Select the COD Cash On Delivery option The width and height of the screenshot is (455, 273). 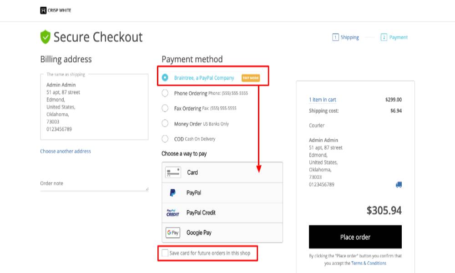click(x=165, y=139)
